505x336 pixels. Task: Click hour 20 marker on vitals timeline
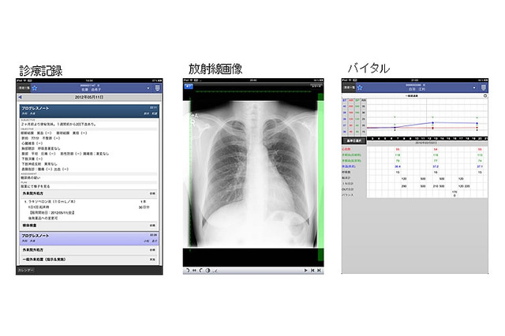[x=480, y=138]
